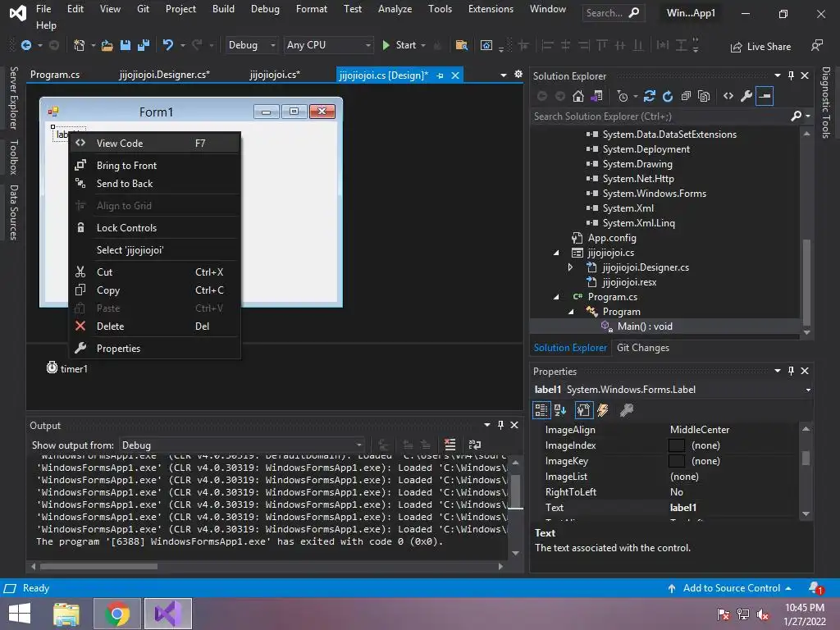Open Visual Studio from the taskbar
Viewport: 840px width, 630px height.
168,614
